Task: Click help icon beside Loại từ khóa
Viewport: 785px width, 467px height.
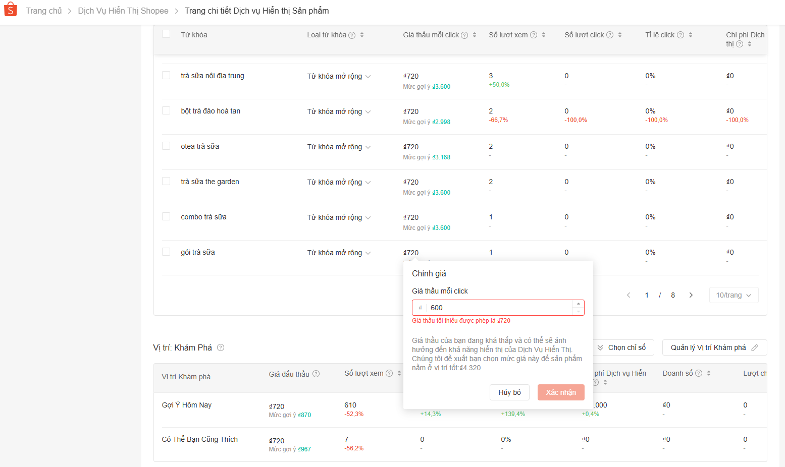Action: click(352, 35)
